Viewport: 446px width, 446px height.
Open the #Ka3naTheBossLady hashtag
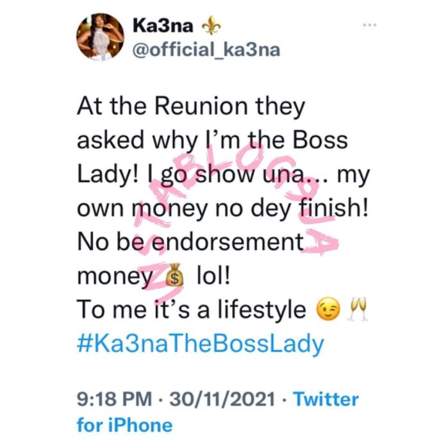coord(201,344)
